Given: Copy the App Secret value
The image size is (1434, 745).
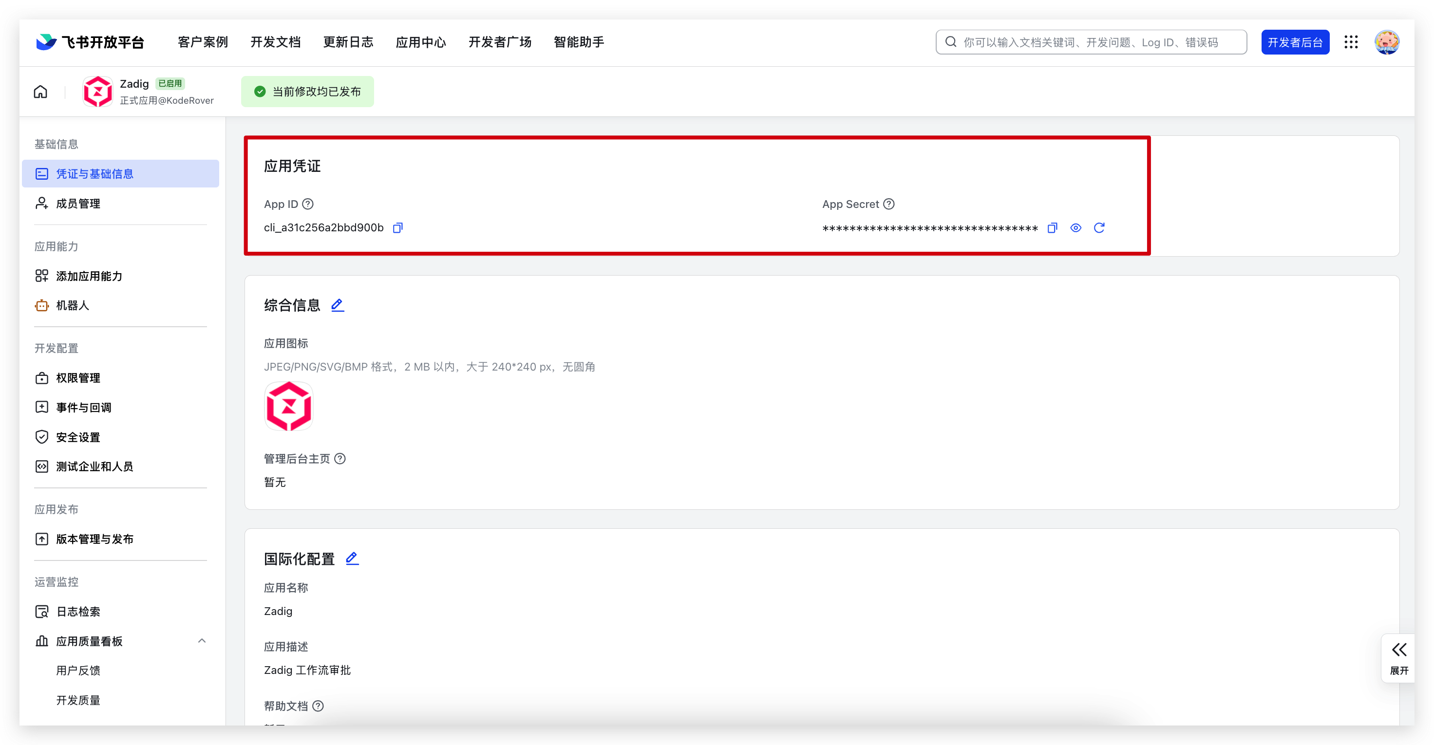Looking at the screenshot, I should click(1052, 227).
